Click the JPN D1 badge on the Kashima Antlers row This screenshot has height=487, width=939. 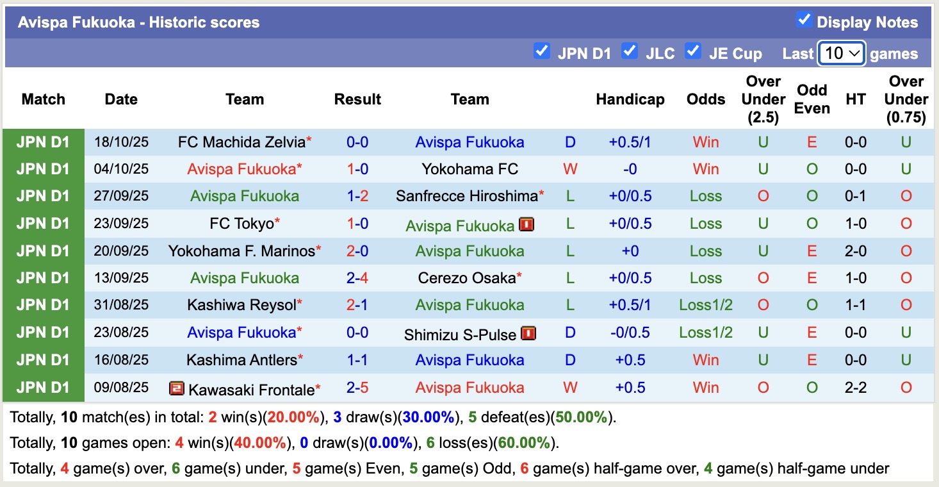42,359
